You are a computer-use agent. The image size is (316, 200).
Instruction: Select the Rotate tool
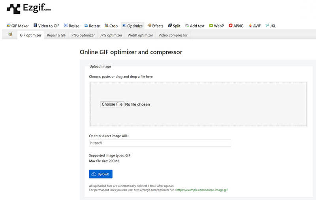(x=92, y=26)
